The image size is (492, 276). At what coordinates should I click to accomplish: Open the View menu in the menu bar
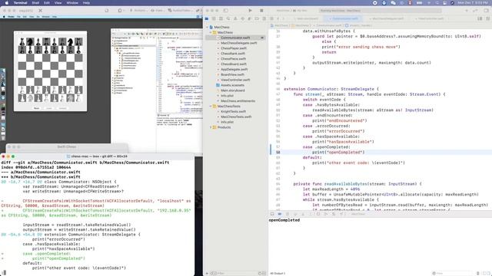[58, 3]
